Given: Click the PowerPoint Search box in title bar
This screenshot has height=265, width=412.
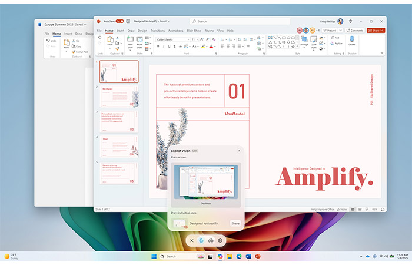Looking at the screenshot, I should point(240,21).
